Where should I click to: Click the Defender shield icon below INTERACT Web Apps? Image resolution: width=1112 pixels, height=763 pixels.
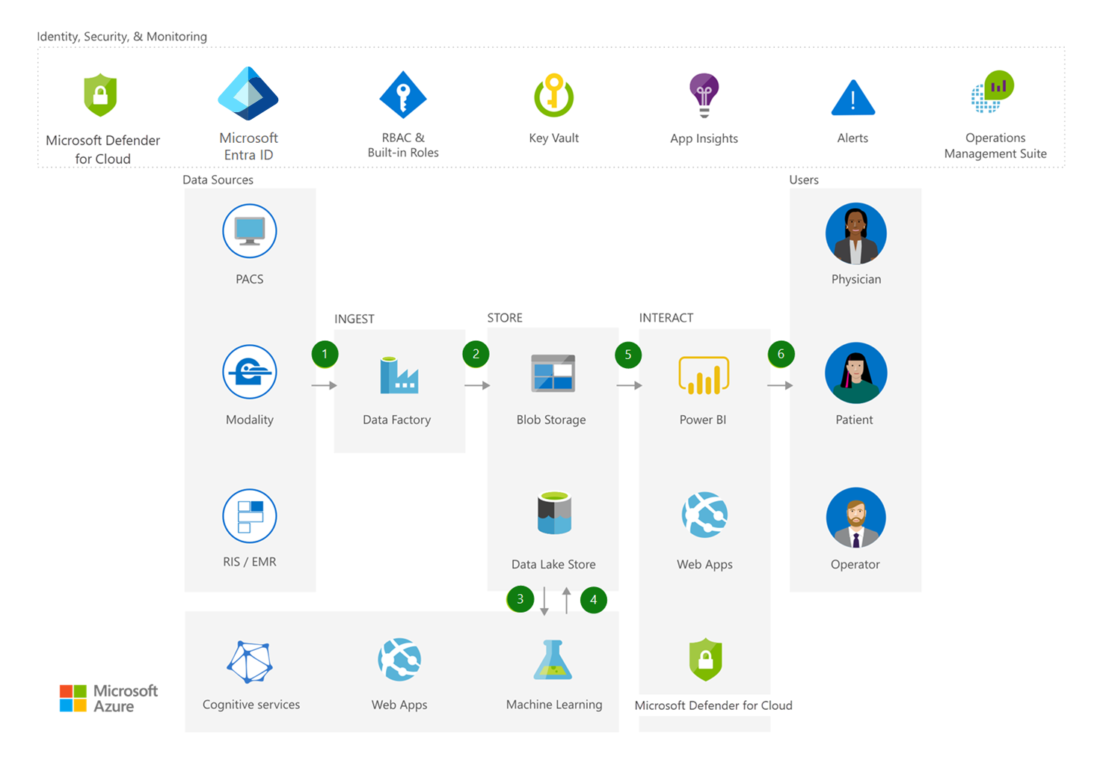click(705, 659)
